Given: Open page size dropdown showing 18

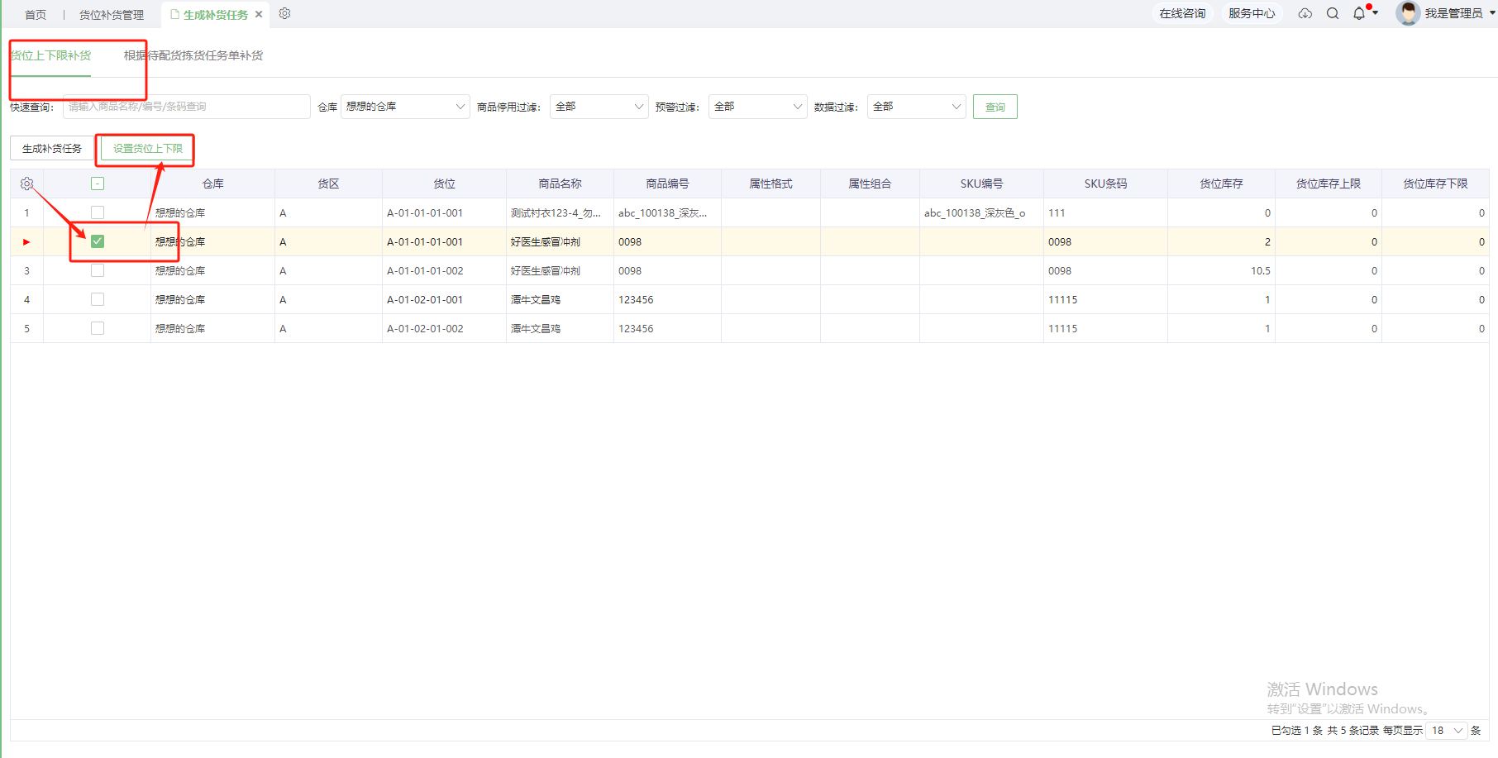Looking at the screenshot, I should 1447,730.
